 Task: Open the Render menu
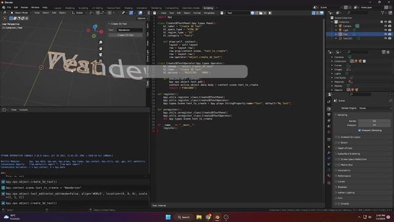point(25,7)
